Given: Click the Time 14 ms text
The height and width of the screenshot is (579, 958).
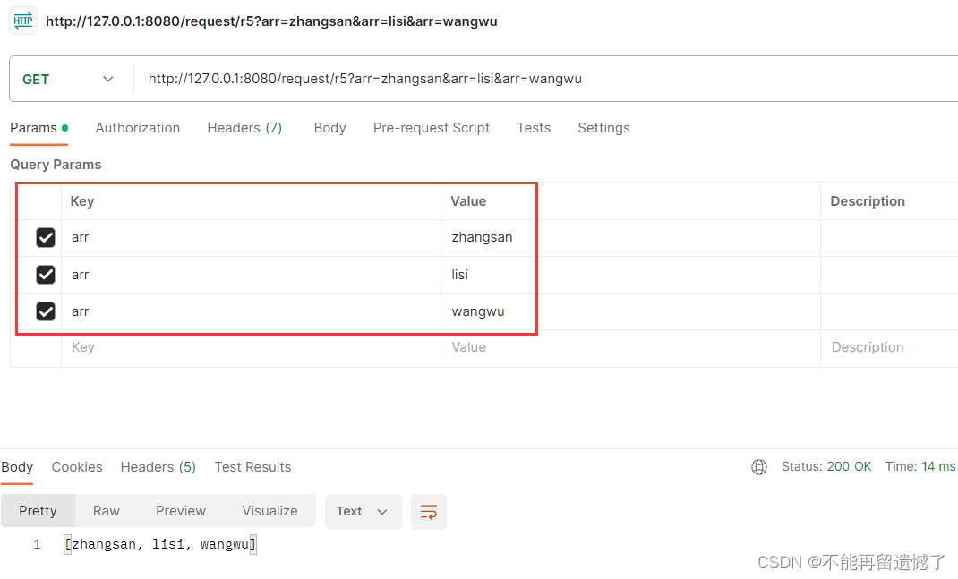Looking at the screenshot, I should pyautogui.click(x=920, y=466).
